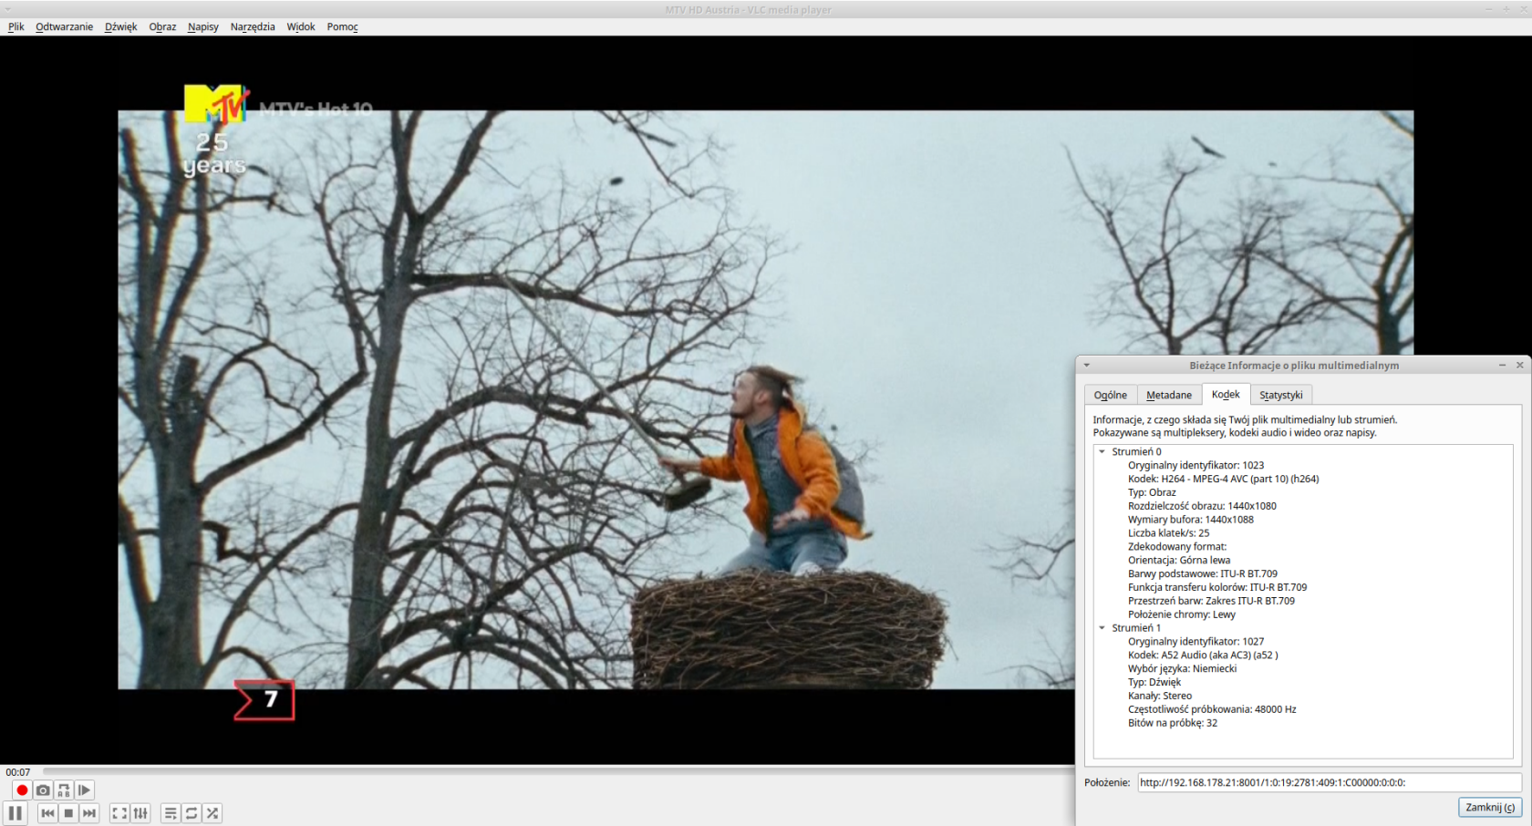Click the playback seek bar
The width and height of the screenshot is (1532, 826).
coord(558,771)
